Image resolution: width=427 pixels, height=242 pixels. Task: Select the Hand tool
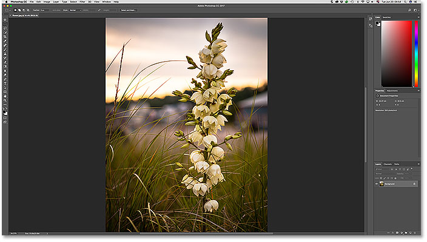[x=5, y=96]
